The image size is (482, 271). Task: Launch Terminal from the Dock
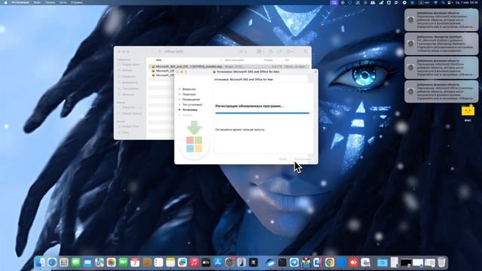(x=282, y=263)
